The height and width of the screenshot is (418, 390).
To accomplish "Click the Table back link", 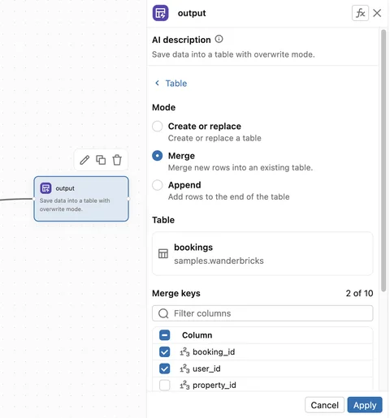I will coord(176,84).
